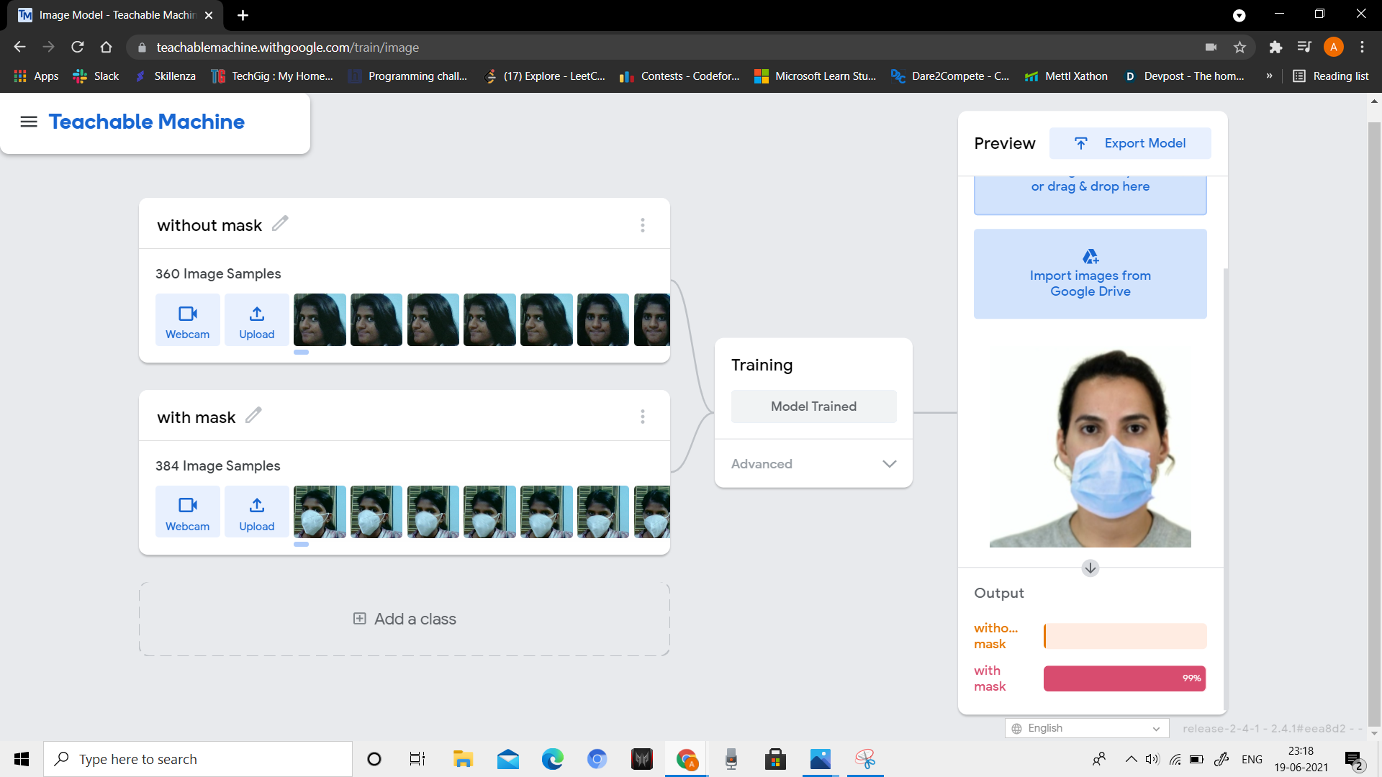
Task: Upload images to the with mask class
Action: tap(256, 512)
